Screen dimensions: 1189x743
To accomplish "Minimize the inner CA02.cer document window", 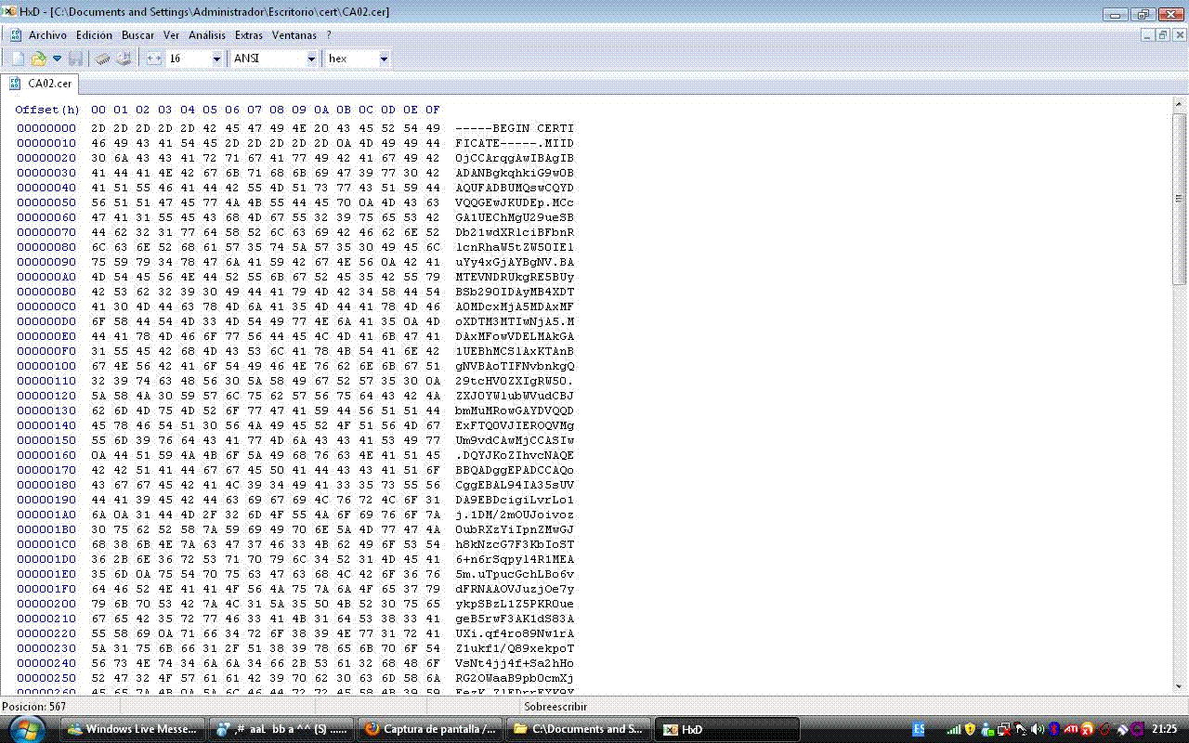I will (x=1147, y=35).
